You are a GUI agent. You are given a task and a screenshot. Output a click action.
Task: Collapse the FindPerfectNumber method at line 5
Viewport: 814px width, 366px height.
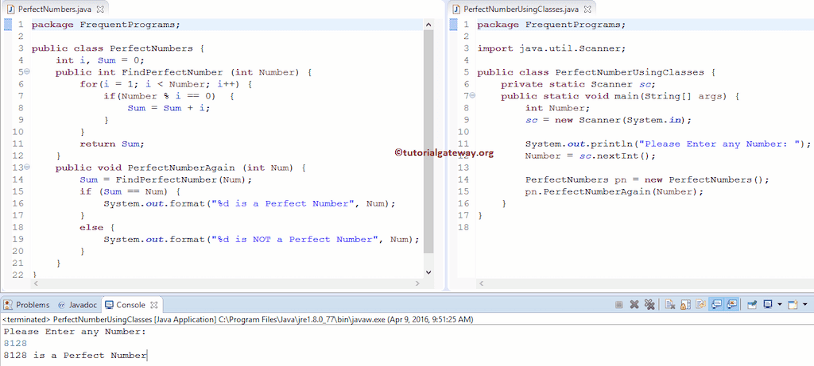[x=27, y=72]
